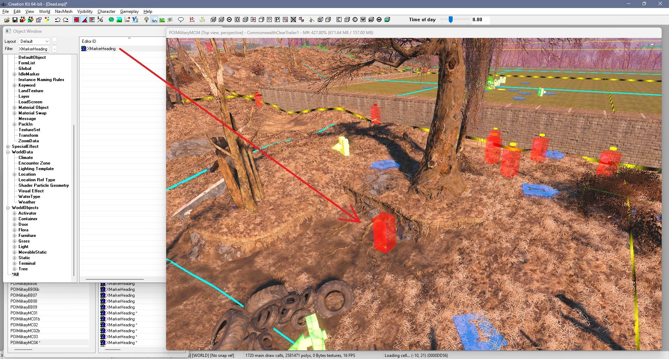Screen dimensions: 669x359
Task: Expand the Material Object tree node
Action: coord(15,107)
